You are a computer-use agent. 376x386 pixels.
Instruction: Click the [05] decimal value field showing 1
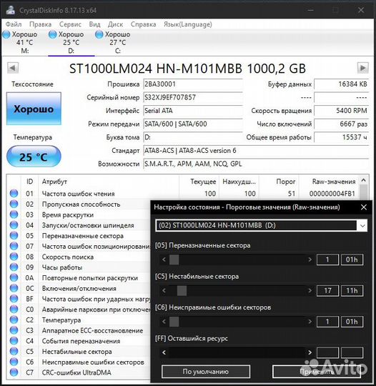(x=327, y=259)
